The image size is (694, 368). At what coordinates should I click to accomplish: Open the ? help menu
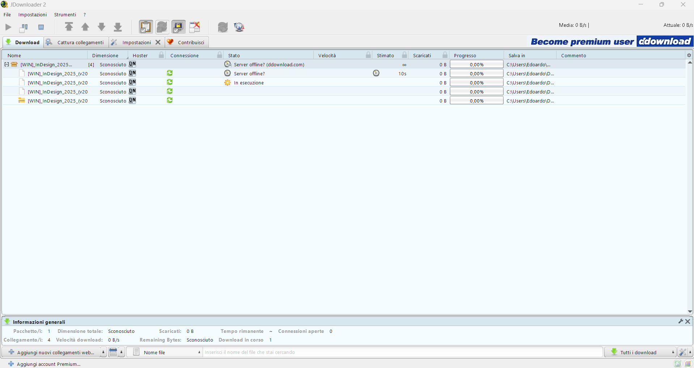coord(85,14)
